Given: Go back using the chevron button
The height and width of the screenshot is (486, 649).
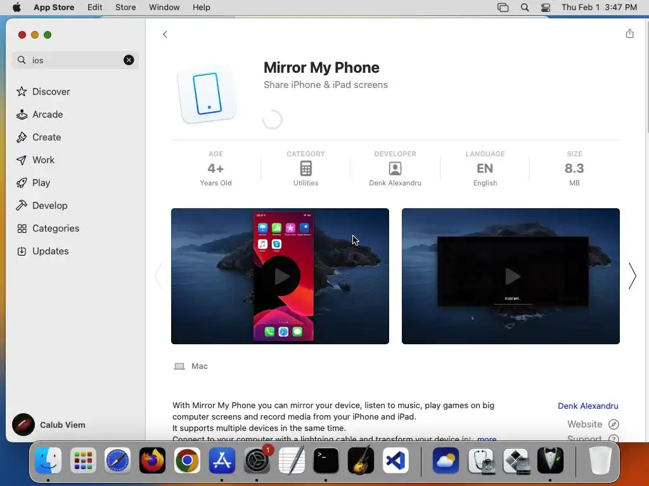Looking at the screenshot, I should (x=165, y=34).
